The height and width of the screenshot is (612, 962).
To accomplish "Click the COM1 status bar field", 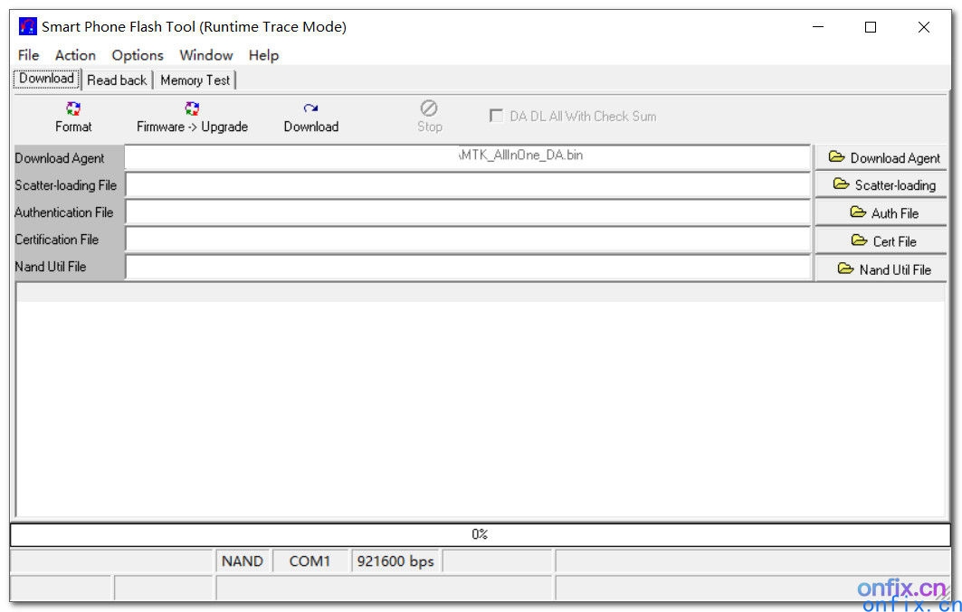I will 311,560.
